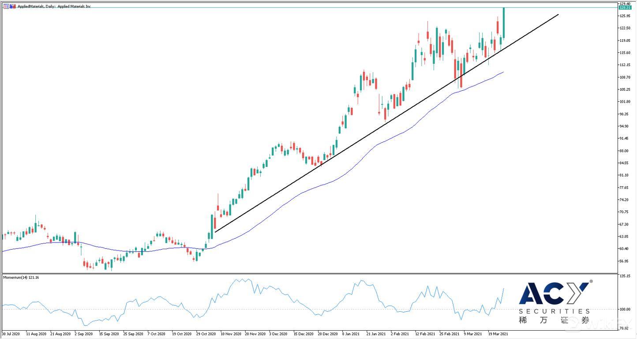Click the AppliedMaterials, Daily chart title
The image size is (637, 339).
click(54, 6)
